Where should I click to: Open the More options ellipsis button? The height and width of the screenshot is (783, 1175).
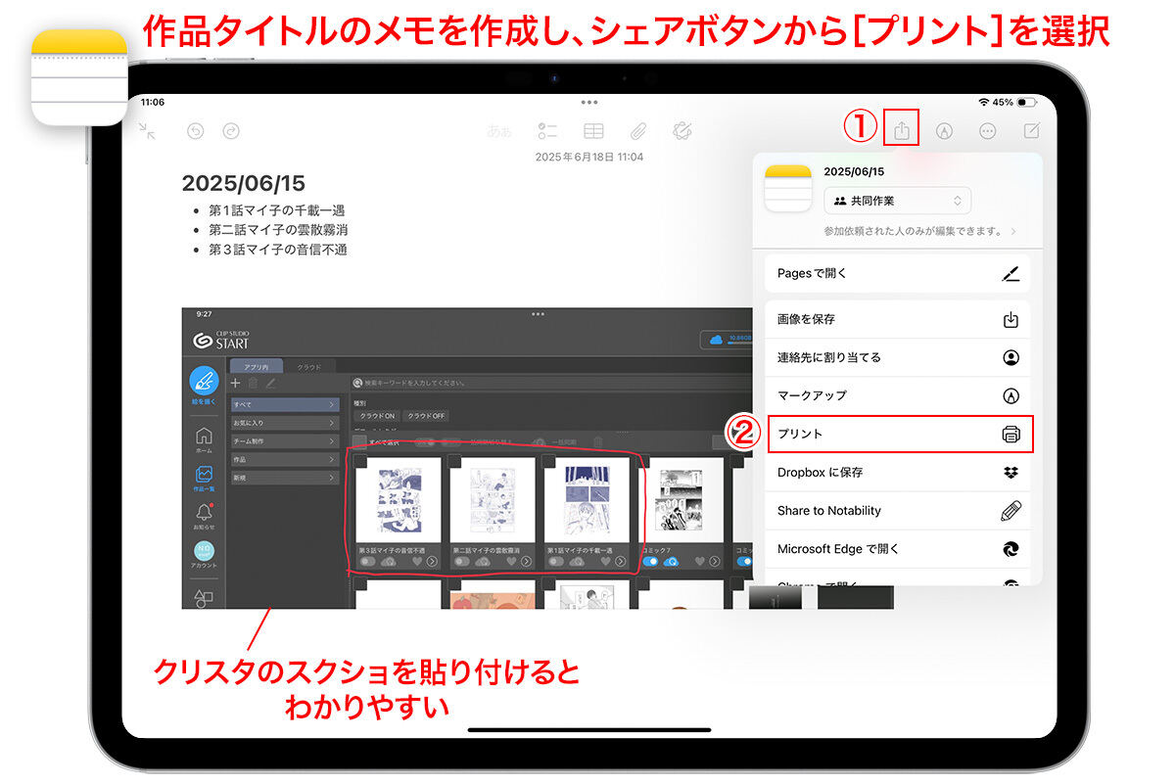pos(987,130)
